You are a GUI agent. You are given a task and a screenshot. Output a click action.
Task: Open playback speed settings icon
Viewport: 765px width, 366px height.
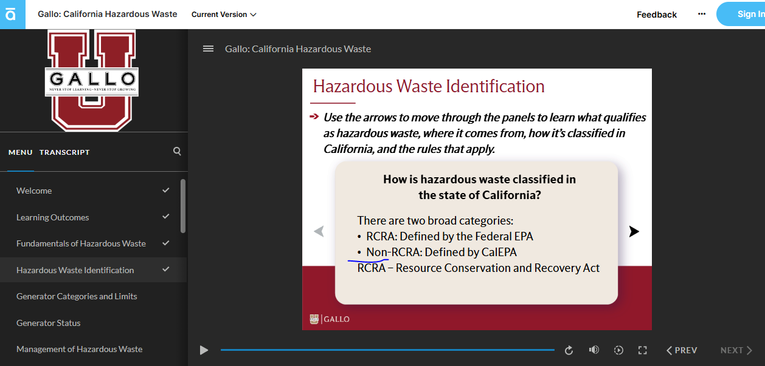tap(618, 350)
